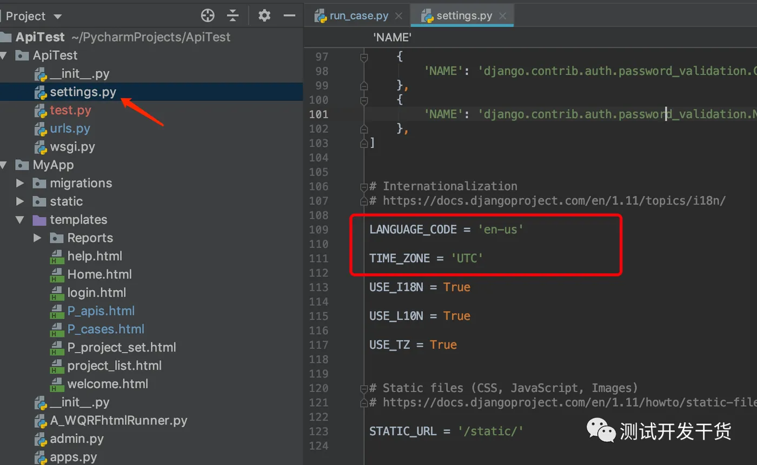This screenshot has width=757, height=465.
Task: Click the USE_TZ = True line
Action: [413, 345]
